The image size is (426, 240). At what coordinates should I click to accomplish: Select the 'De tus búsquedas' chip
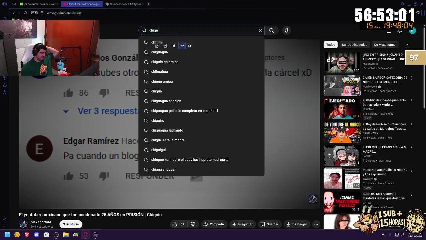(x=354, y=45)
